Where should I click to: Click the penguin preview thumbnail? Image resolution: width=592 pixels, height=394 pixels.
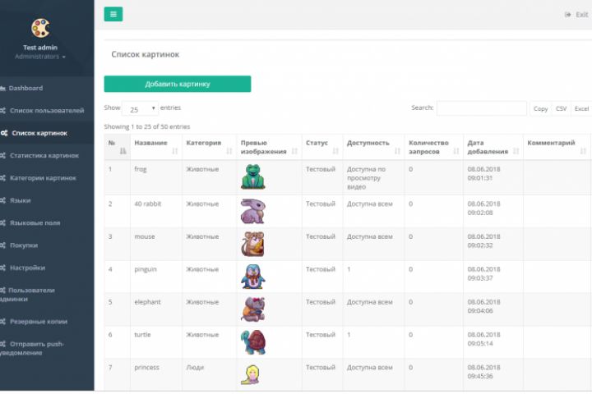click(x=252, y=276)
